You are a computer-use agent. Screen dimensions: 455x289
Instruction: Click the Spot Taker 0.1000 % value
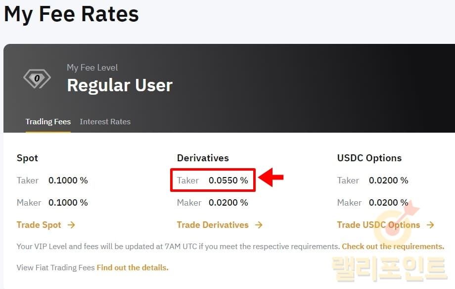click(x=68, y=181)
